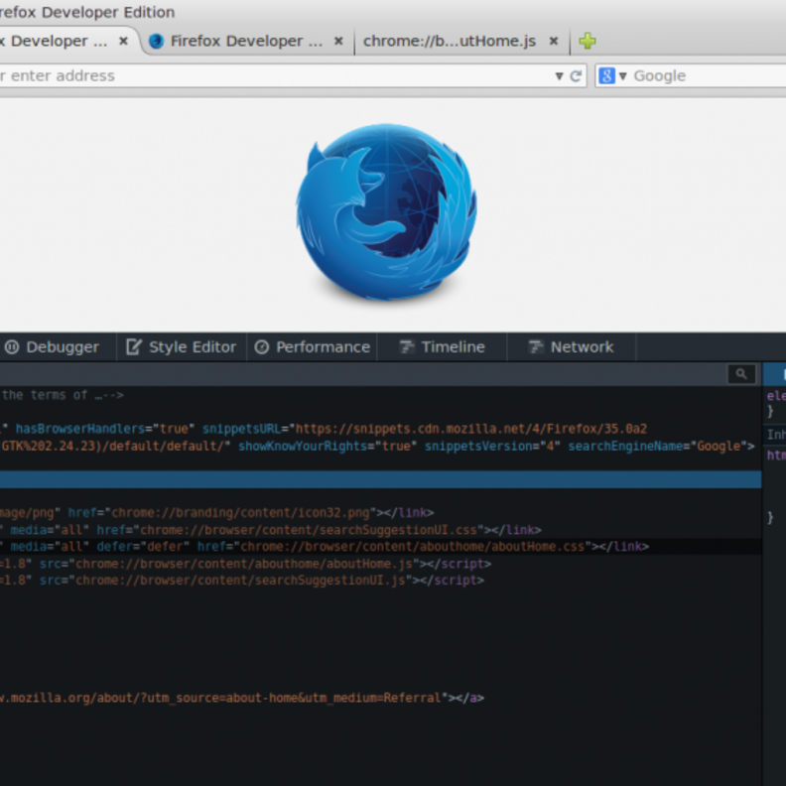
Task: Switch to the chrome://b...utHome.js tab
Action: pyautogui.click(x=449, y=41)
